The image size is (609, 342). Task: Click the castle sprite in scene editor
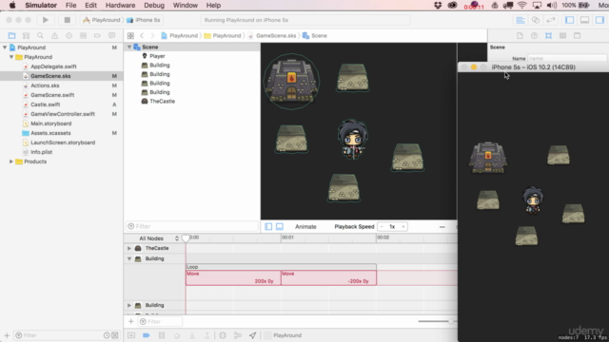click(x=291, y=81)
